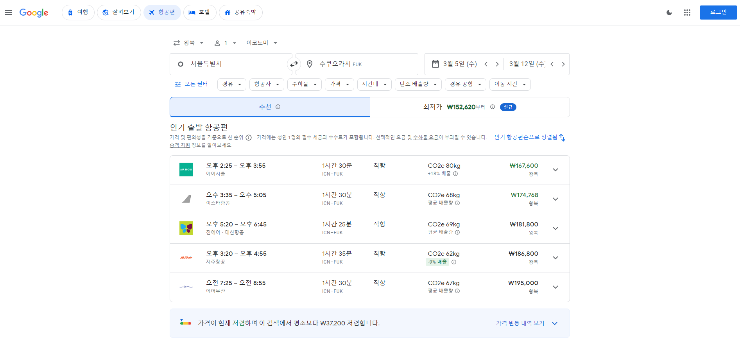This screenshot has height=341, width=740.
Task: Edit the 서울특별시 origin field
Action: (x=231, y=64)
